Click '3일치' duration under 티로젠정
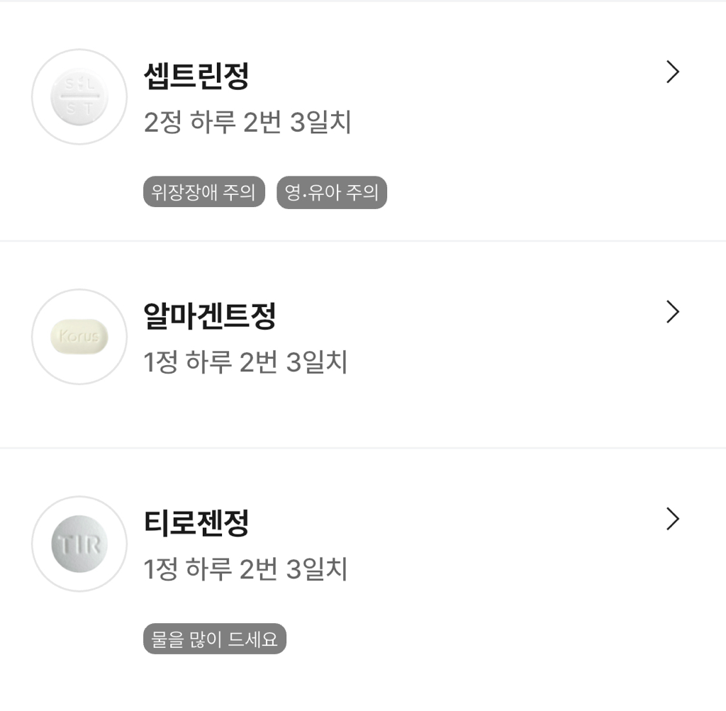This screenshot has width=726, height=711. (x=317, y=569)
